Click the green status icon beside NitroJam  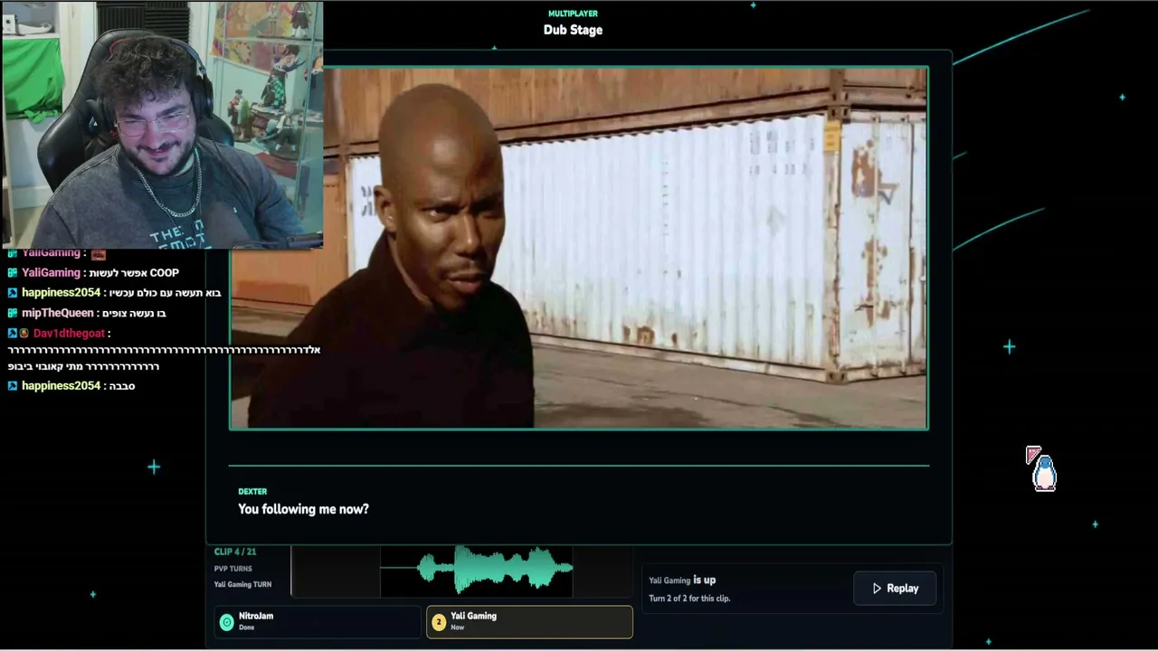[226, 622]
